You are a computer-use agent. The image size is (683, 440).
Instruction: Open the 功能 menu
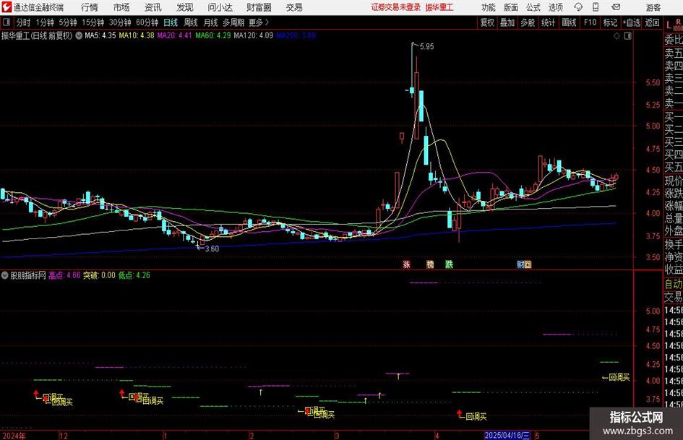pyautogui.click(x=489, y=7)
